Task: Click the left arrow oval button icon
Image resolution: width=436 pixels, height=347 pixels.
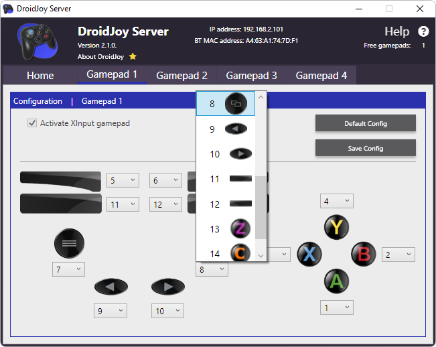Action: pos(111,287)
